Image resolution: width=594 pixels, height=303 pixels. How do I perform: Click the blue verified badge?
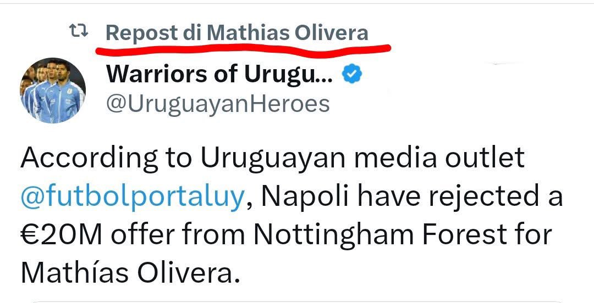pyautogui.click(x=351, y=74)
